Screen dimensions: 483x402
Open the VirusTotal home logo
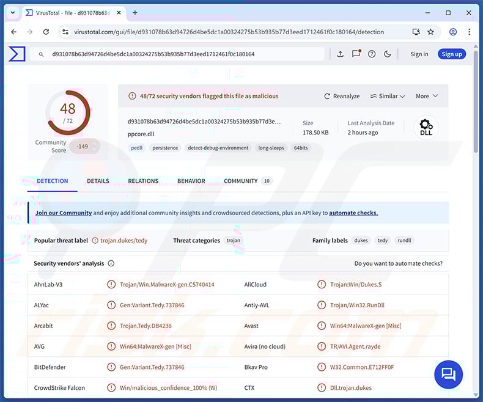[17, 54]
